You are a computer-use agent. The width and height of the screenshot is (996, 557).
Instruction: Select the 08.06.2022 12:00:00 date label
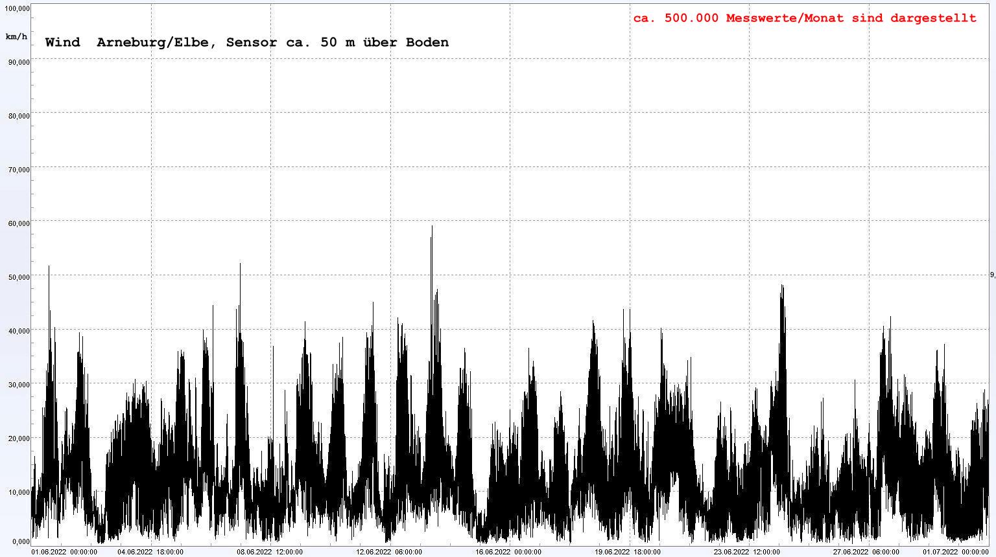(x=269, y=552)
